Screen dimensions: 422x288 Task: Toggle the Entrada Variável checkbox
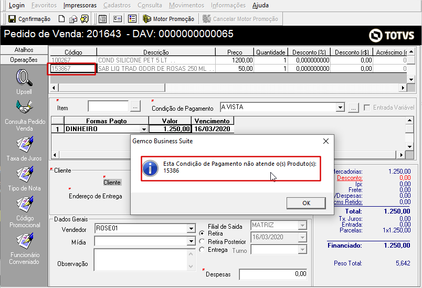[x=366, y=108]
